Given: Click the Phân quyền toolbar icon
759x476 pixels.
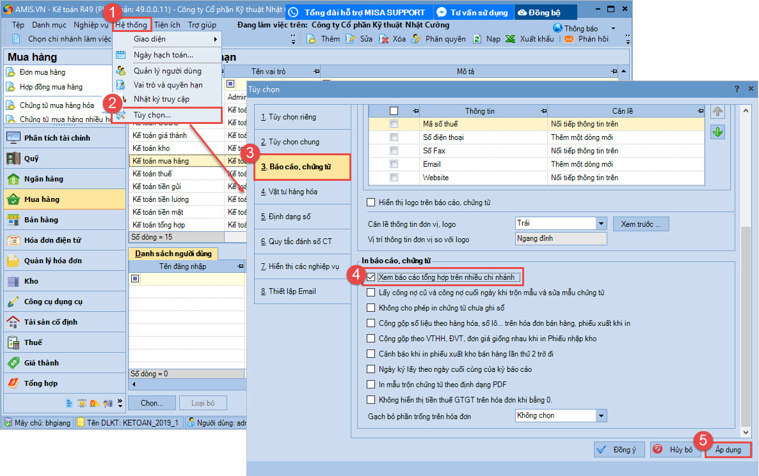Looking at the screenshot, I should [x=415, y=39].
